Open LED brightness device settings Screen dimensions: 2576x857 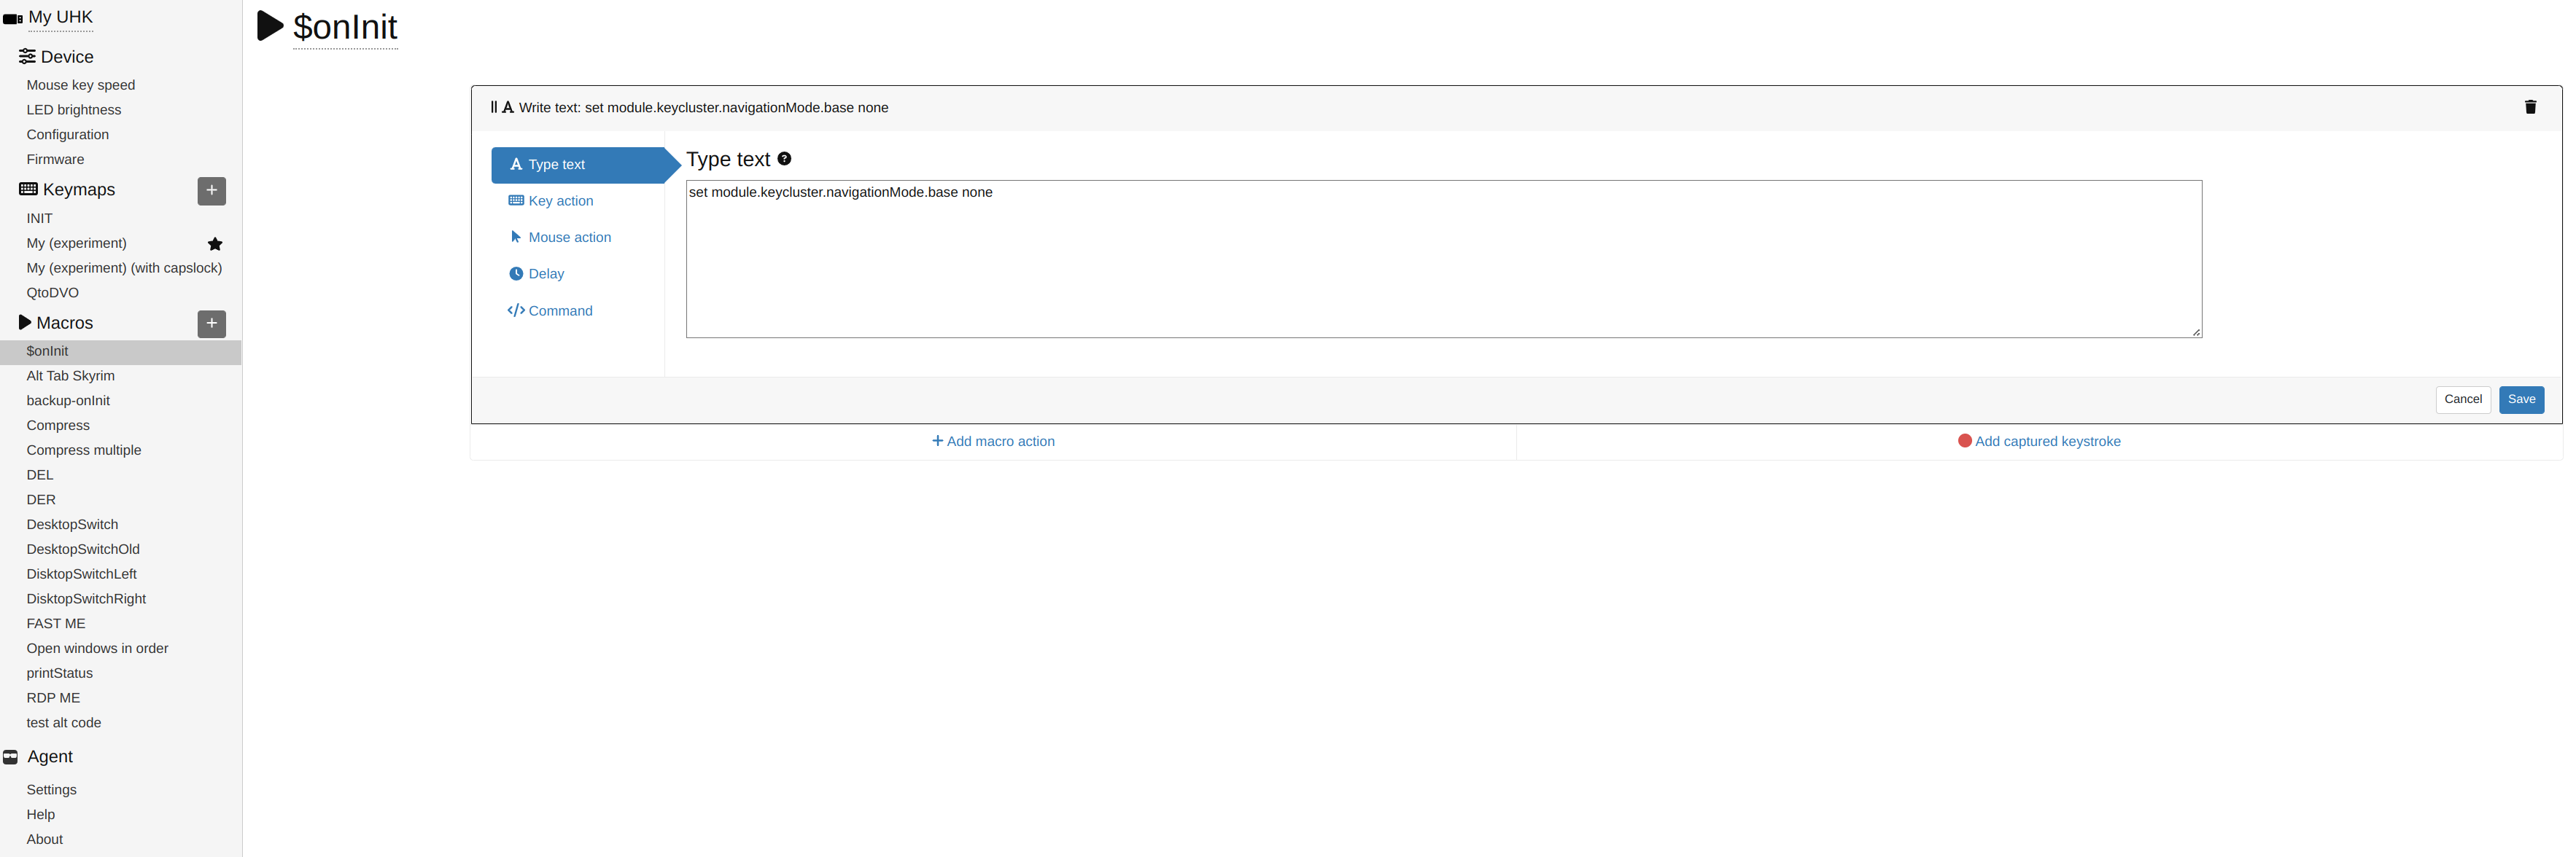point(73,110)
